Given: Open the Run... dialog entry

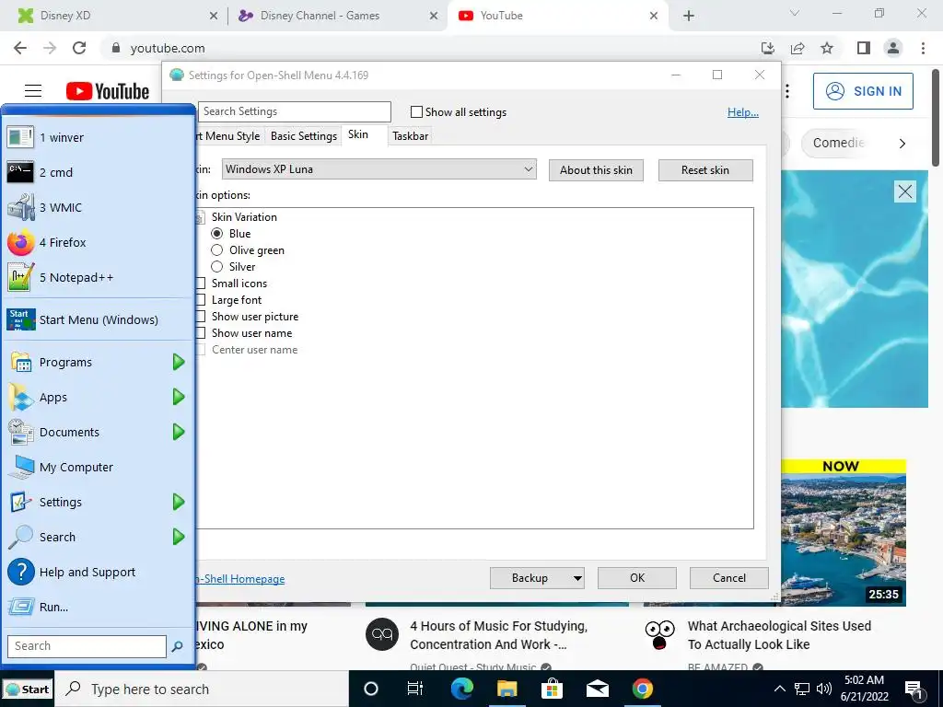Looking at the screenshot, I should pos(98,608).
